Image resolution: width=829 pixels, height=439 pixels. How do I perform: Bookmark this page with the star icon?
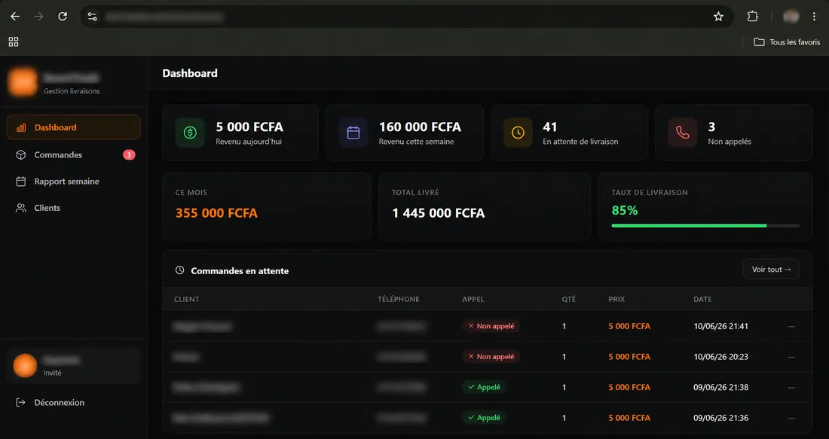718,17
